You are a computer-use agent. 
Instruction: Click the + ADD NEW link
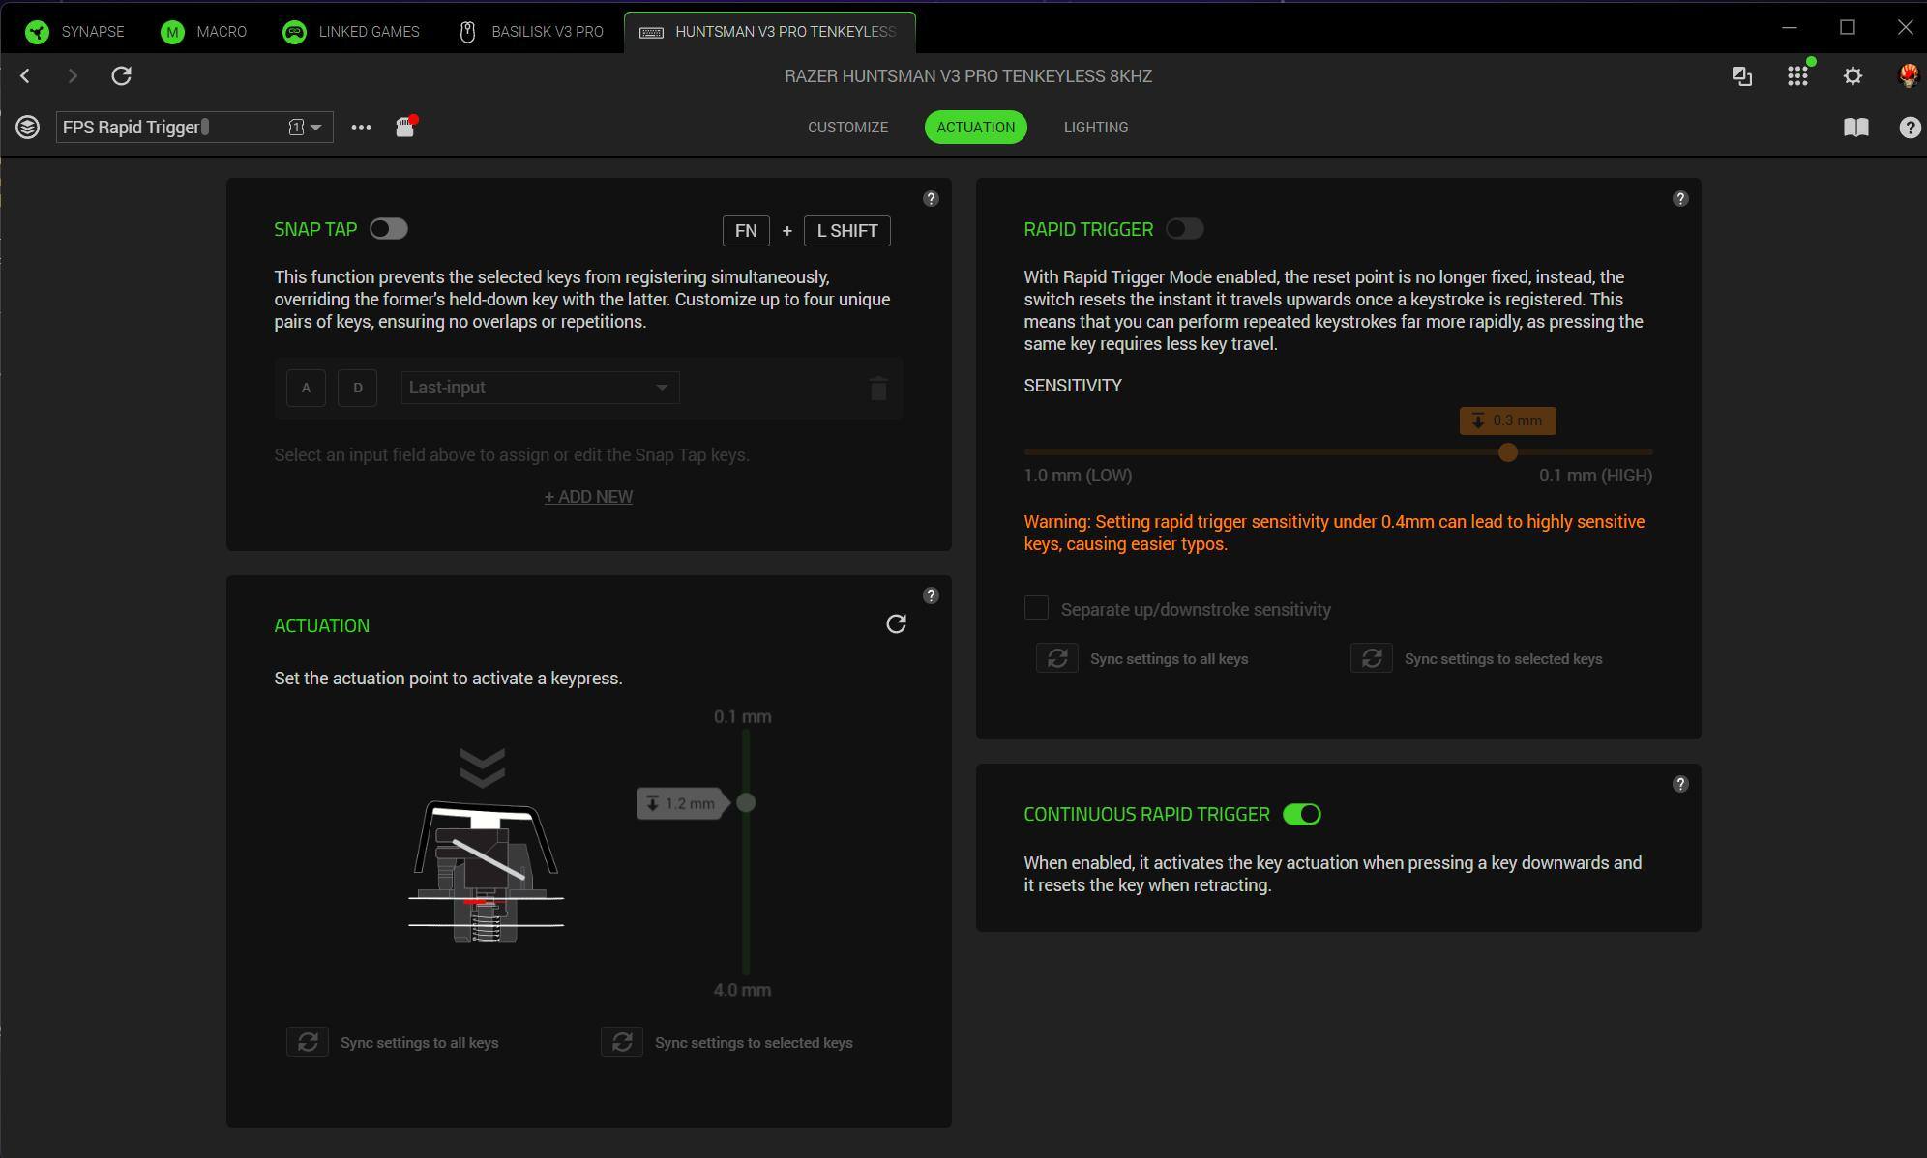[x=588, y=496]
